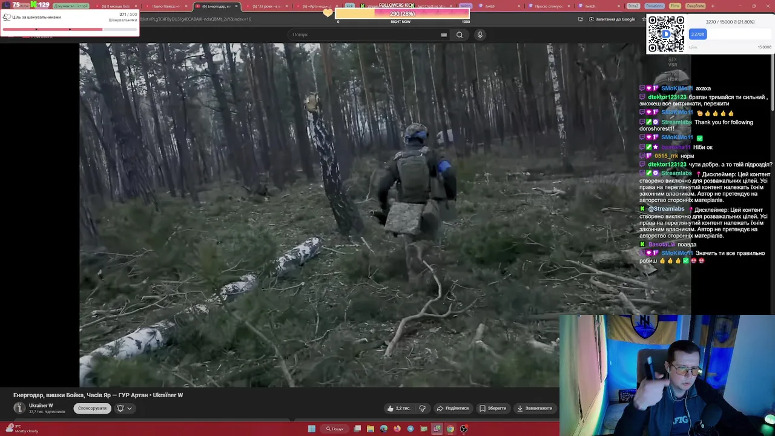This screenshot has height=436, width=775.
Task: Open Ukraïner W channel avatar
Action: (19, 408)
